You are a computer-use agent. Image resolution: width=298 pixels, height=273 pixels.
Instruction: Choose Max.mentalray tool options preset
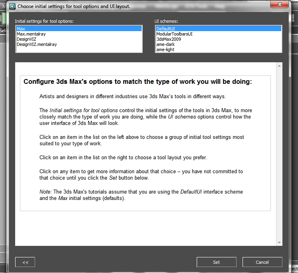pyautogui.click(x=31, y=34)
